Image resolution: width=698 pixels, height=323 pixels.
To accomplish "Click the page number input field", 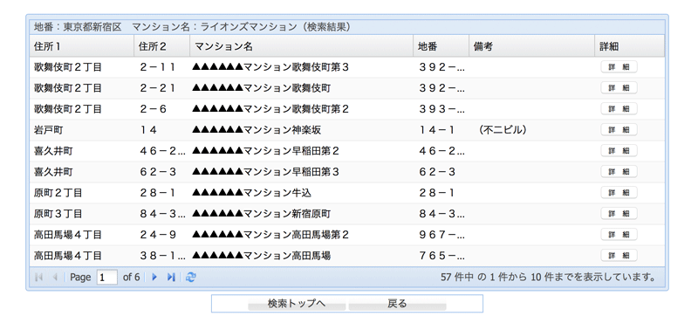I will click(106, 277).
